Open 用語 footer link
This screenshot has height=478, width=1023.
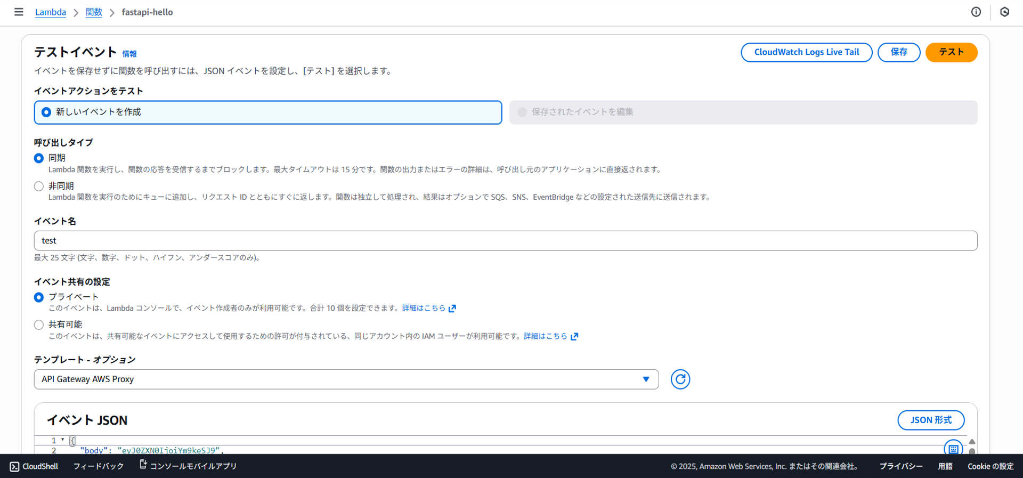(x=945, y=466)
